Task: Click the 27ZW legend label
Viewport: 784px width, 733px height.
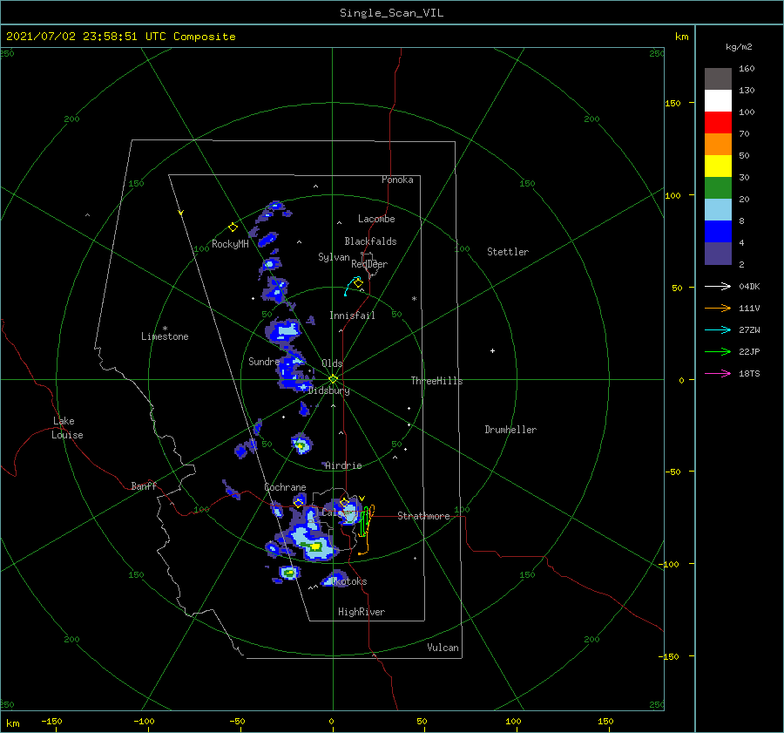Action: pyautogui.click(x=749, y=329)
